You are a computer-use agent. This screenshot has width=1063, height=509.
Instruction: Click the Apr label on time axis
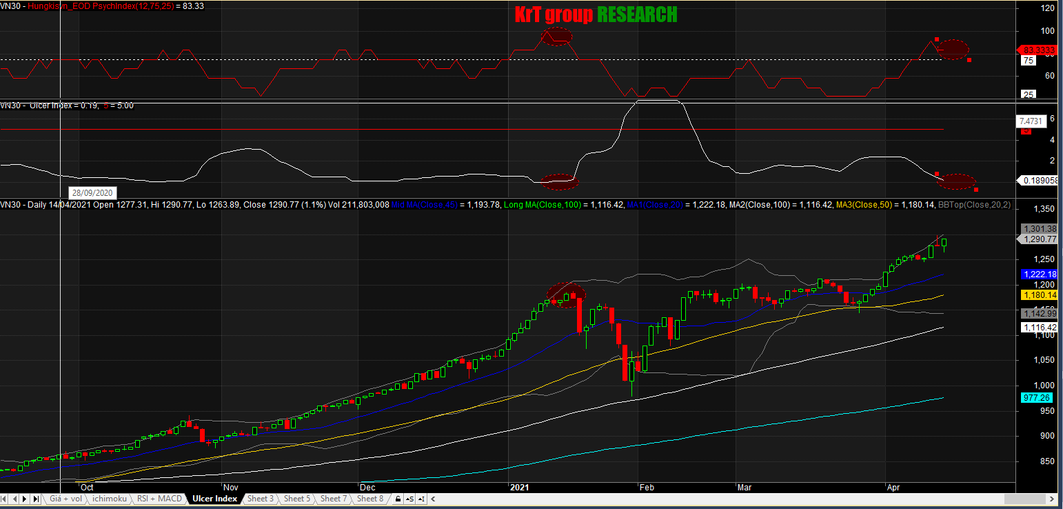click(893, 487)
